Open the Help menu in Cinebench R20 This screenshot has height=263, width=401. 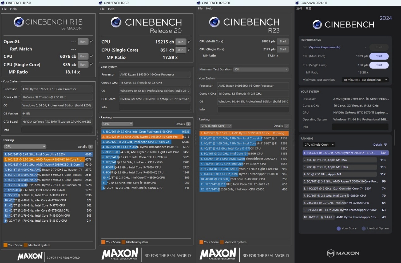(111, 9)
